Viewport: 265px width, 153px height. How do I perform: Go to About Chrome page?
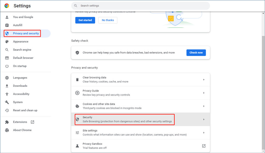pos(22,130)
